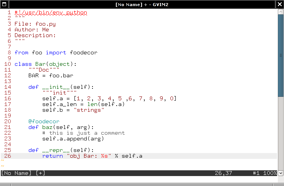Click the 'class' keyword on line 10
Image resolution: width=284 pixels, height=186 pixels.
23,64
